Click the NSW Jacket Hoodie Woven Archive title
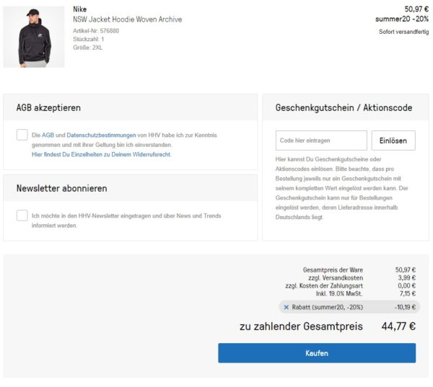433x387 pixels. [127, 19]
